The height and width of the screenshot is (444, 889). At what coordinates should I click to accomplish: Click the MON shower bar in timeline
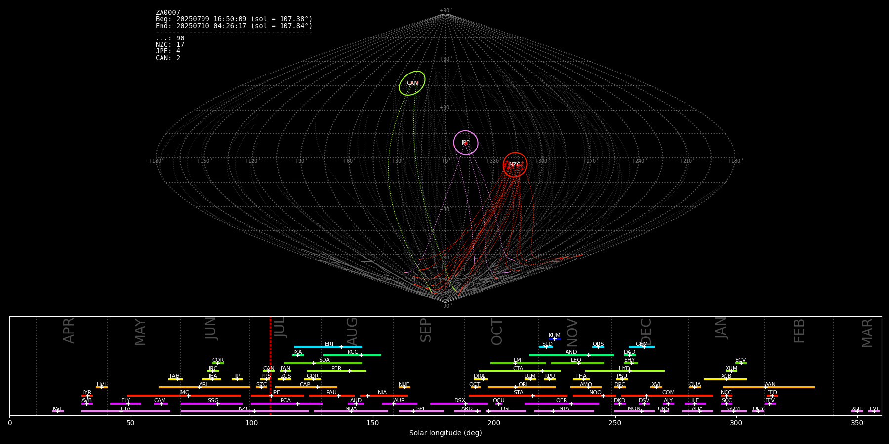click(635, 411)
